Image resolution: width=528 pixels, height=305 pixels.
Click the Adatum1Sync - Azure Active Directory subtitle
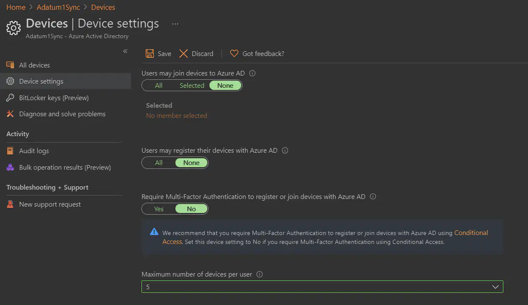click(77, 36)
